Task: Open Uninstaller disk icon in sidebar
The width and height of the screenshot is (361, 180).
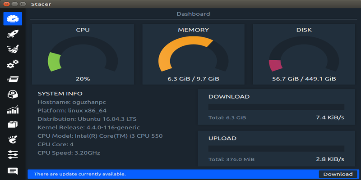Action: (13, 94)
